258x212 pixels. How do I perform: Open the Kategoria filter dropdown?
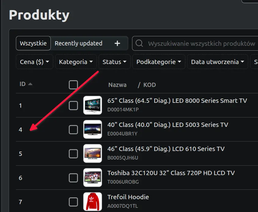76,62
